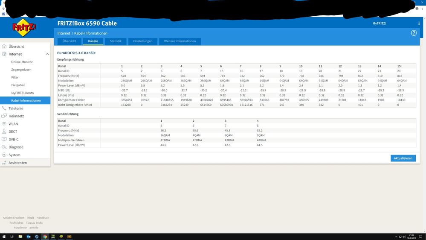Click the Internet globe icon
The image size is (426, 240).
(4, 54)
